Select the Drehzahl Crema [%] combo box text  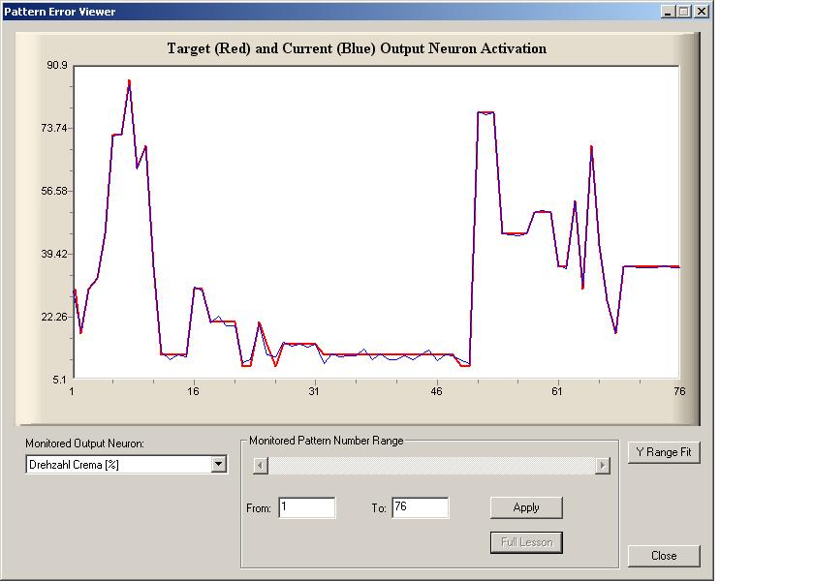(x=117, y=464)
